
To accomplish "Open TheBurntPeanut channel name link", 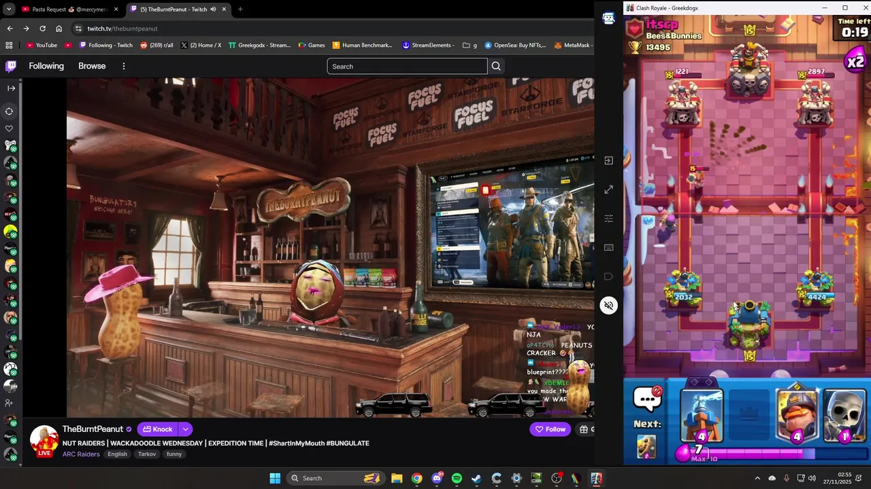I will click(93, 429).
